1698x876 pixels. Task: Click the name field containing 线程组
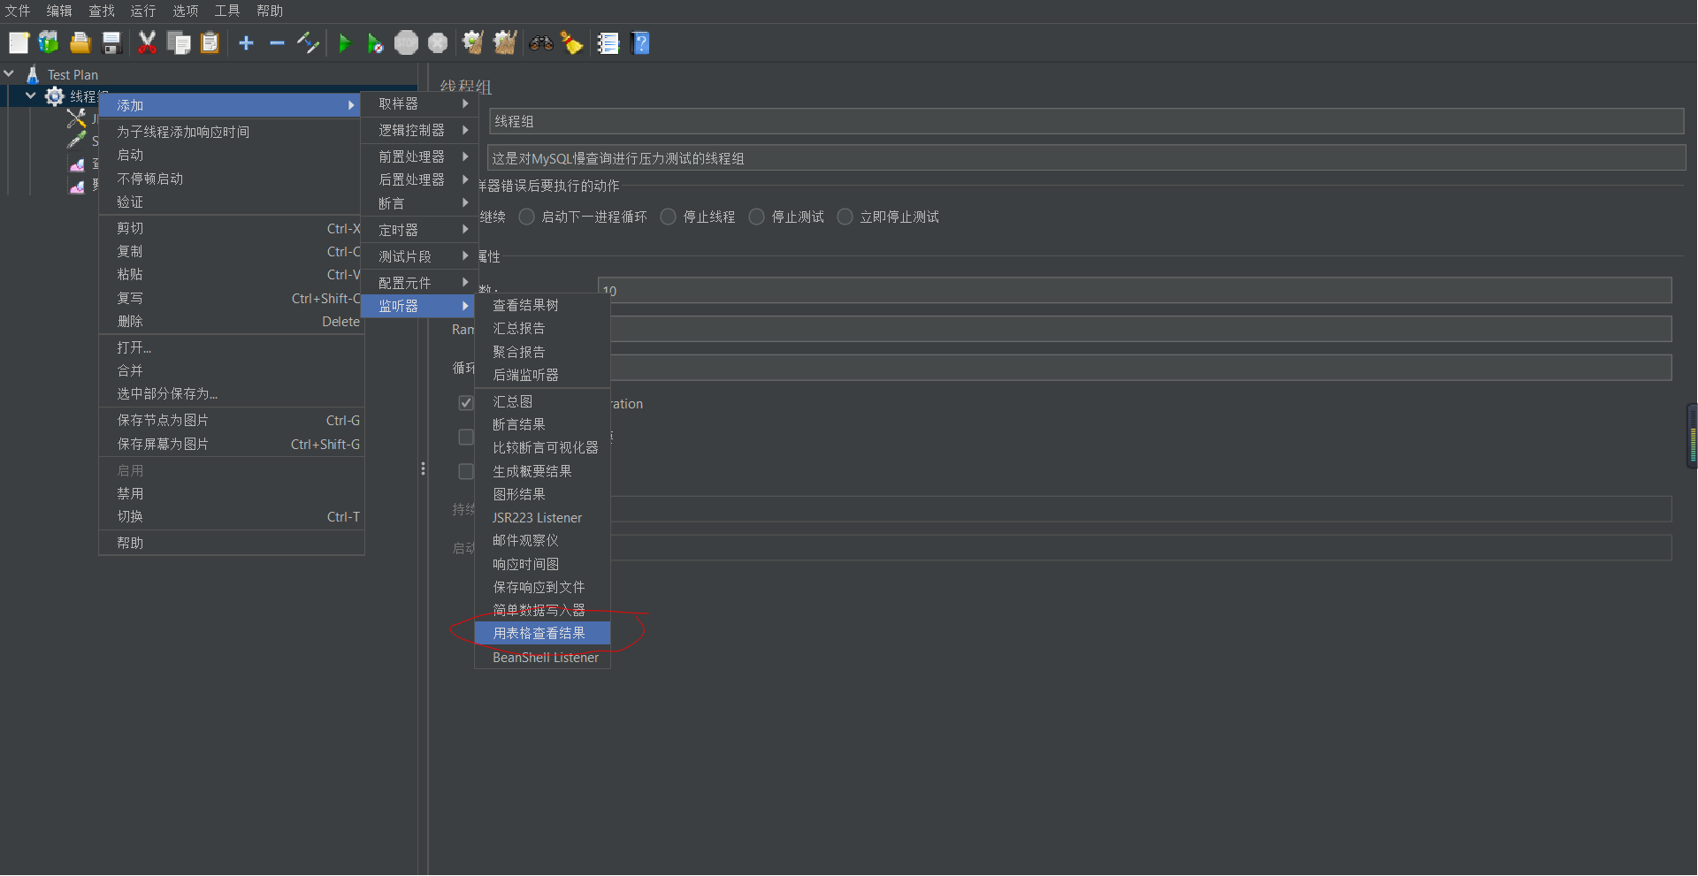coord(1086,121)
